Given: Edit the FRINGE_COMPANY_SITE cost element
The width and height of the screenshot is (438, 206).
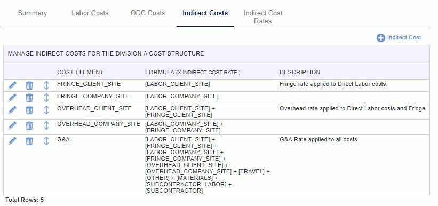Looking at the screenshot, I should [x=12, y=98].
